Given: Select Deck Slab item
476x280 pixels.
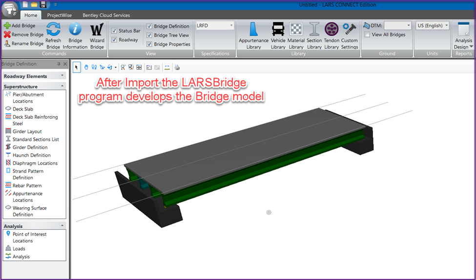Looking at the screenshot, I should (x=20, y=108).
